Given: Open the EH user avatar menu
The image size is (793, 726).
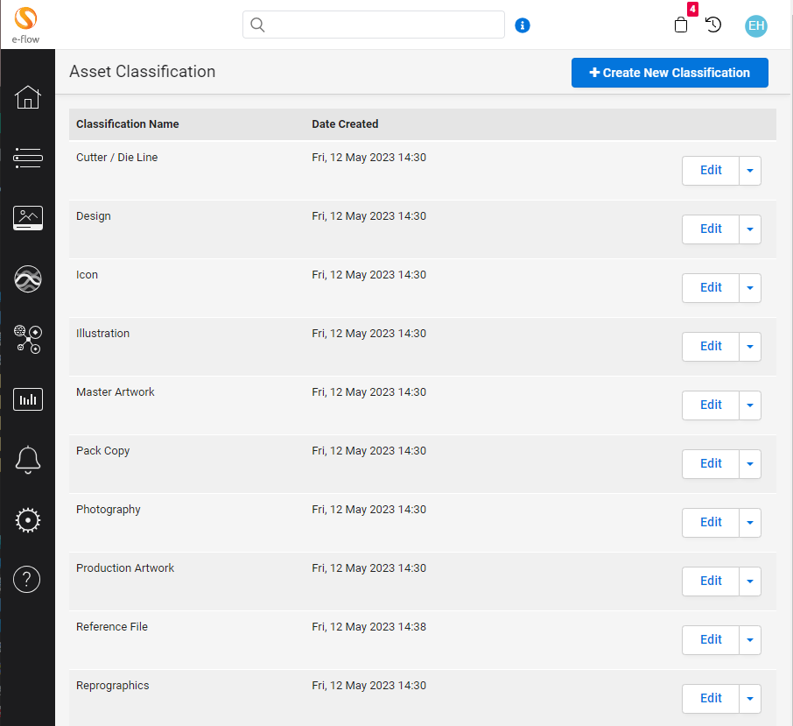Looking at the screenshot, I should pyautogui.click(x=755, y=25).
